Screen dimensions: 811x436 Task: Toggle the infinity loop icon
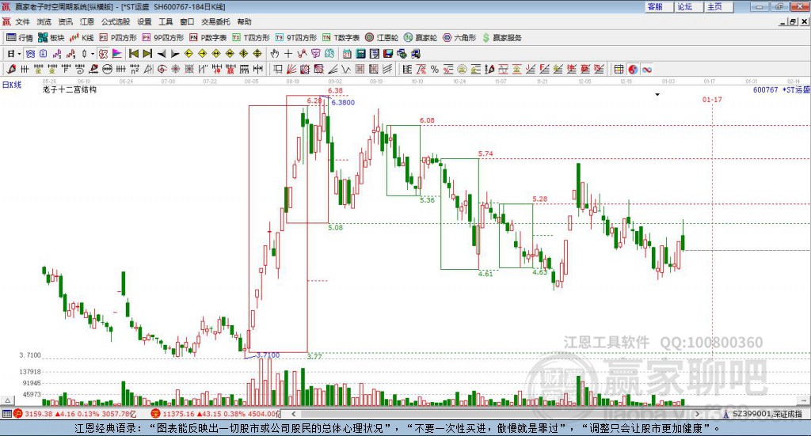click(x=647, y=69)
